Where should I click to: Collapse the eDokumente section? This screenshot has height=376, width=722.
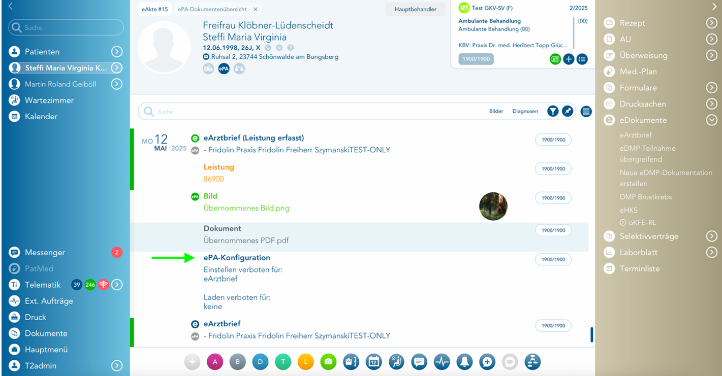coord(711,120)
